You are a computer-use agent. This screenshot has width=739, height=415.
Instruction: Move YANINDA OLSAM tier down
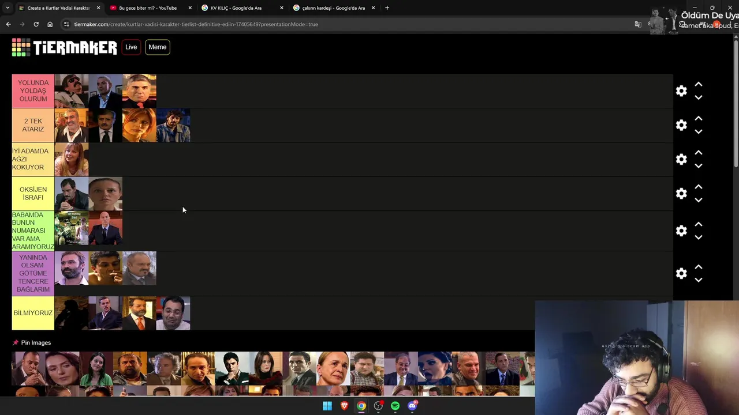pos(699,280)
